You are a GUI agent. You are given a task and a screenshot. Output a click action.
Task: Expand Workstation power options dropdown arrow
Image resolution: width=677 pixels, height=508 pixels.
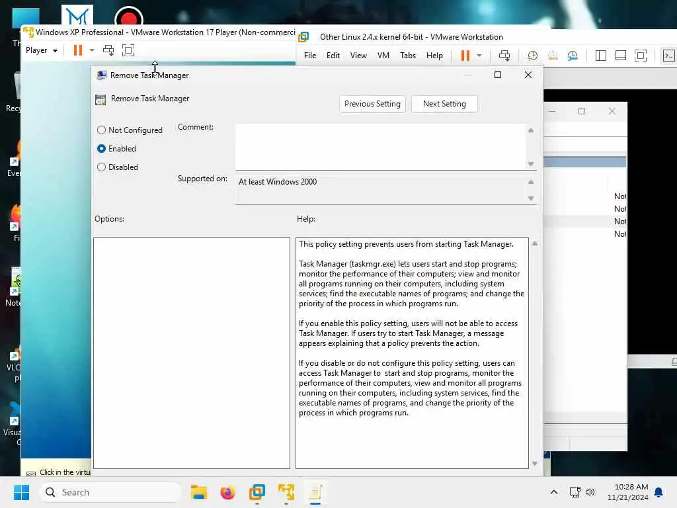(x=479, y=56)
